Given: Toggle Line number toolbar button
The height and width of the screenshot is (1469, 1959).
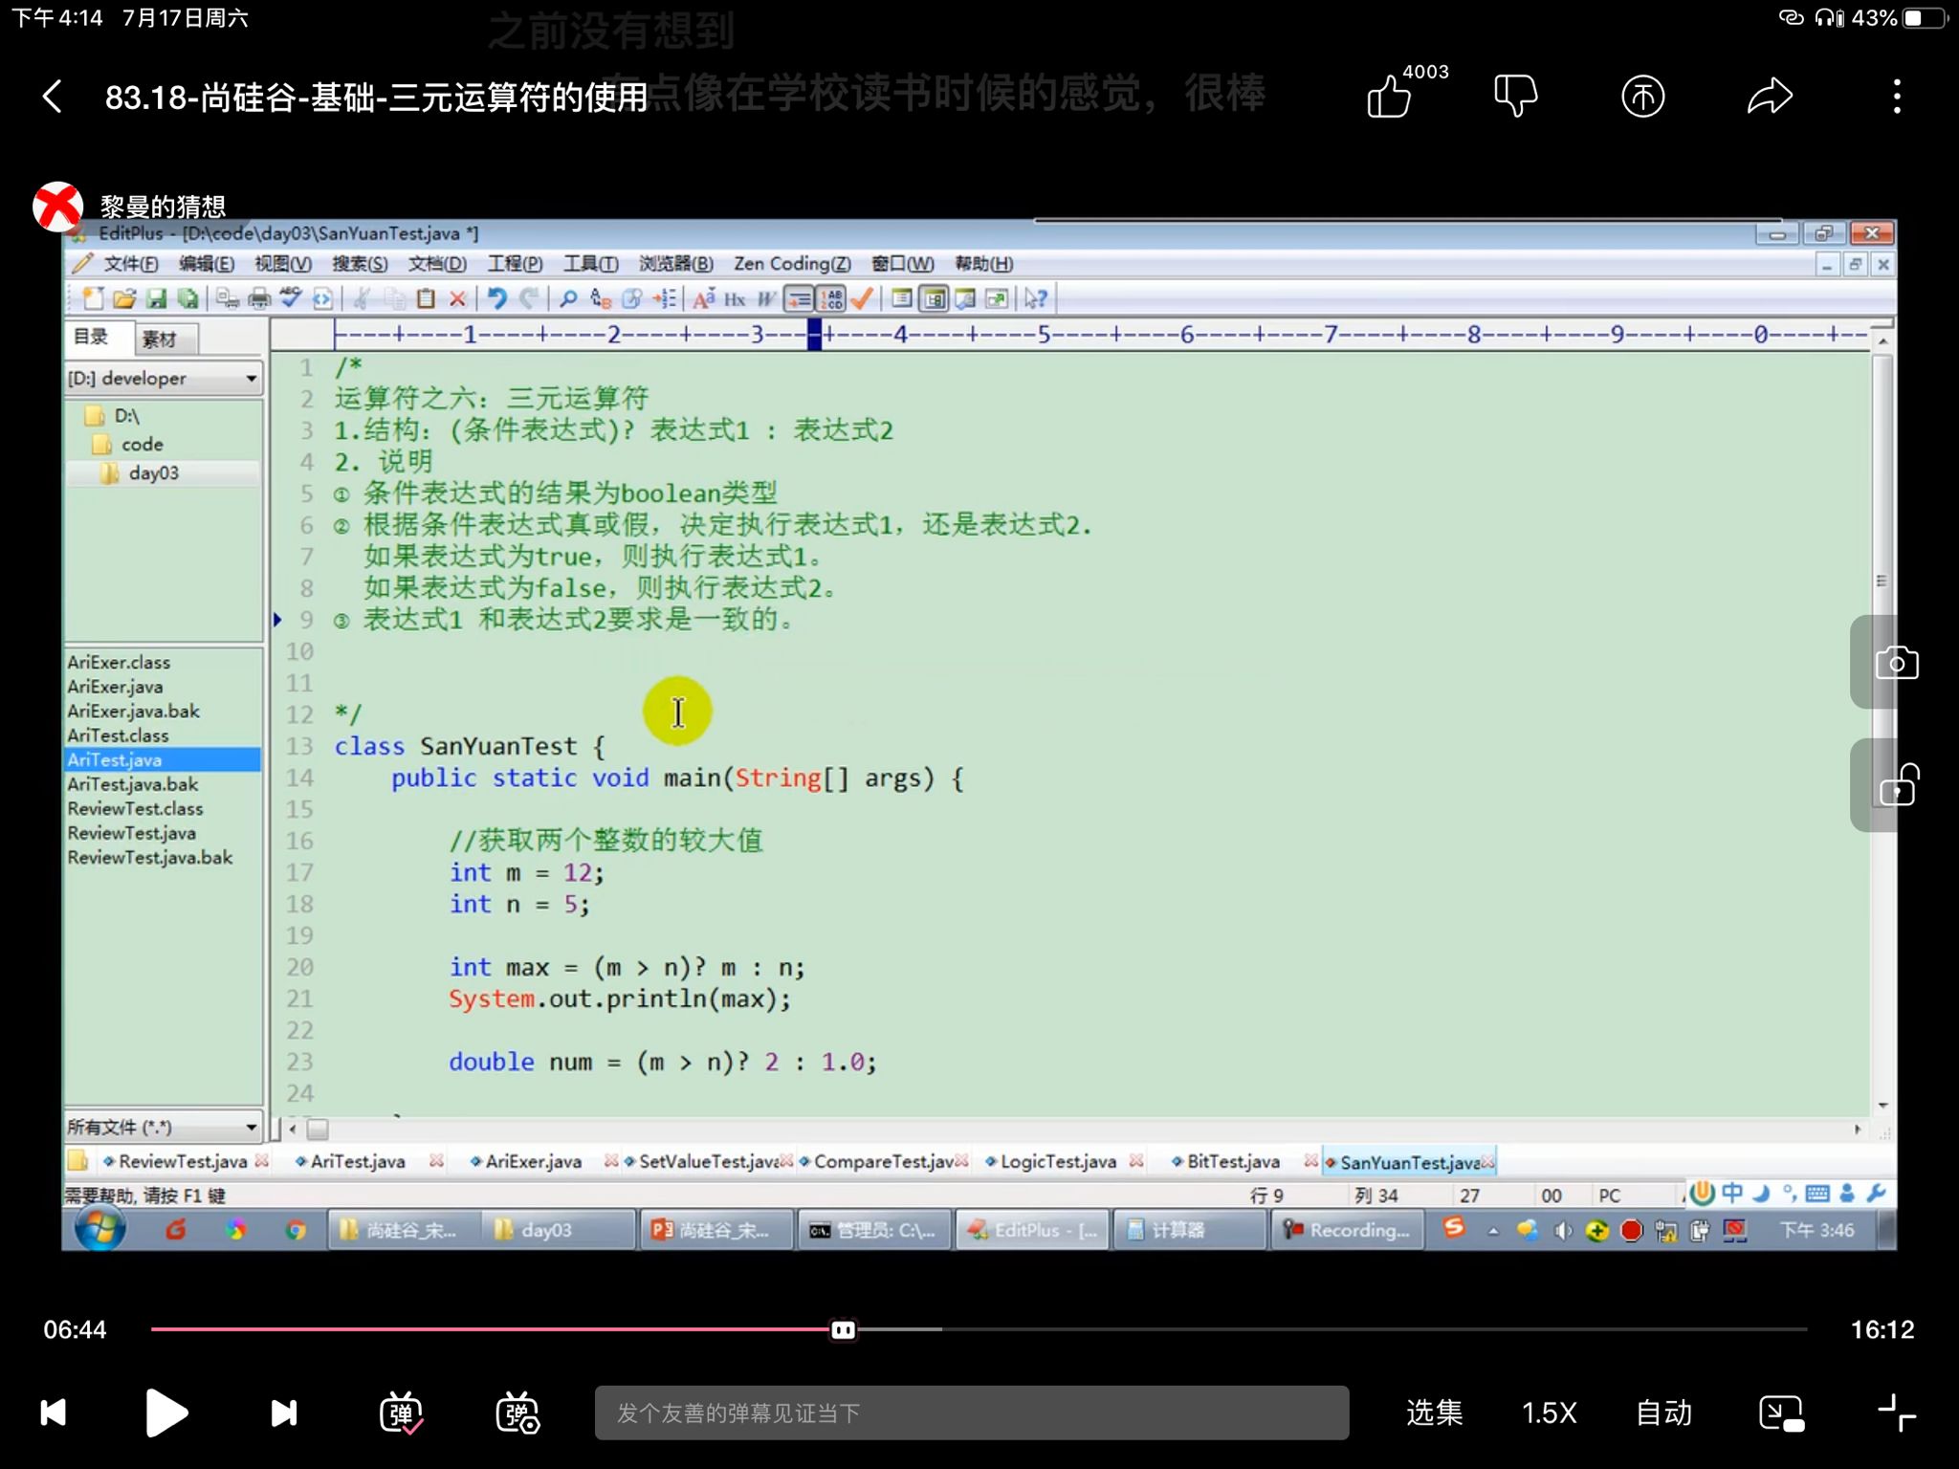Looking at the screenshot, I should [x=831, y=299].
